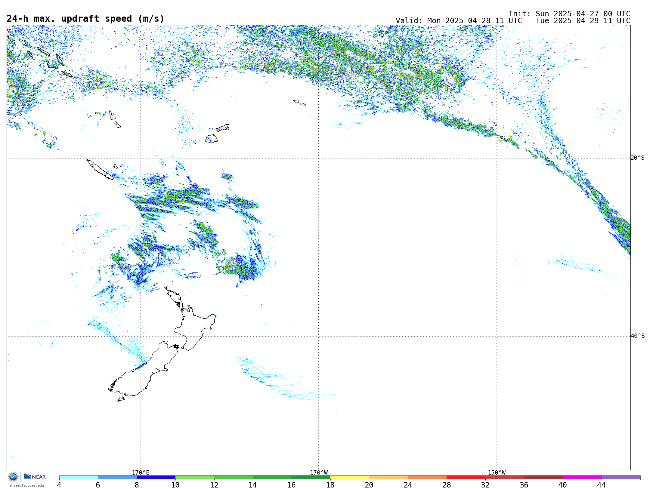Pick the green 12–14 colorbar segment
This screenshot has height=489, width=650.
tap(234, 477)
